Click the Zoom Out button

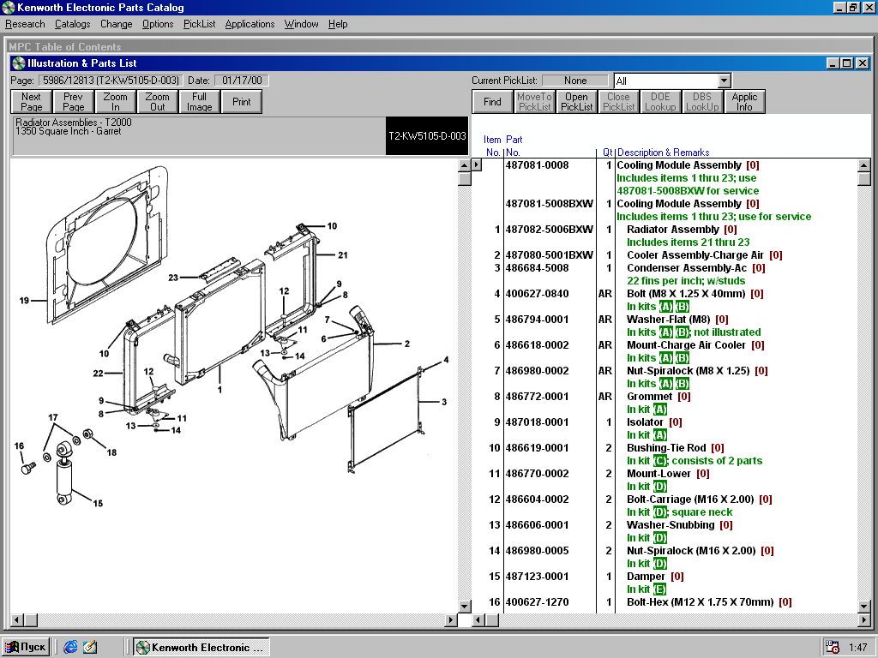[x=158, y=102]
